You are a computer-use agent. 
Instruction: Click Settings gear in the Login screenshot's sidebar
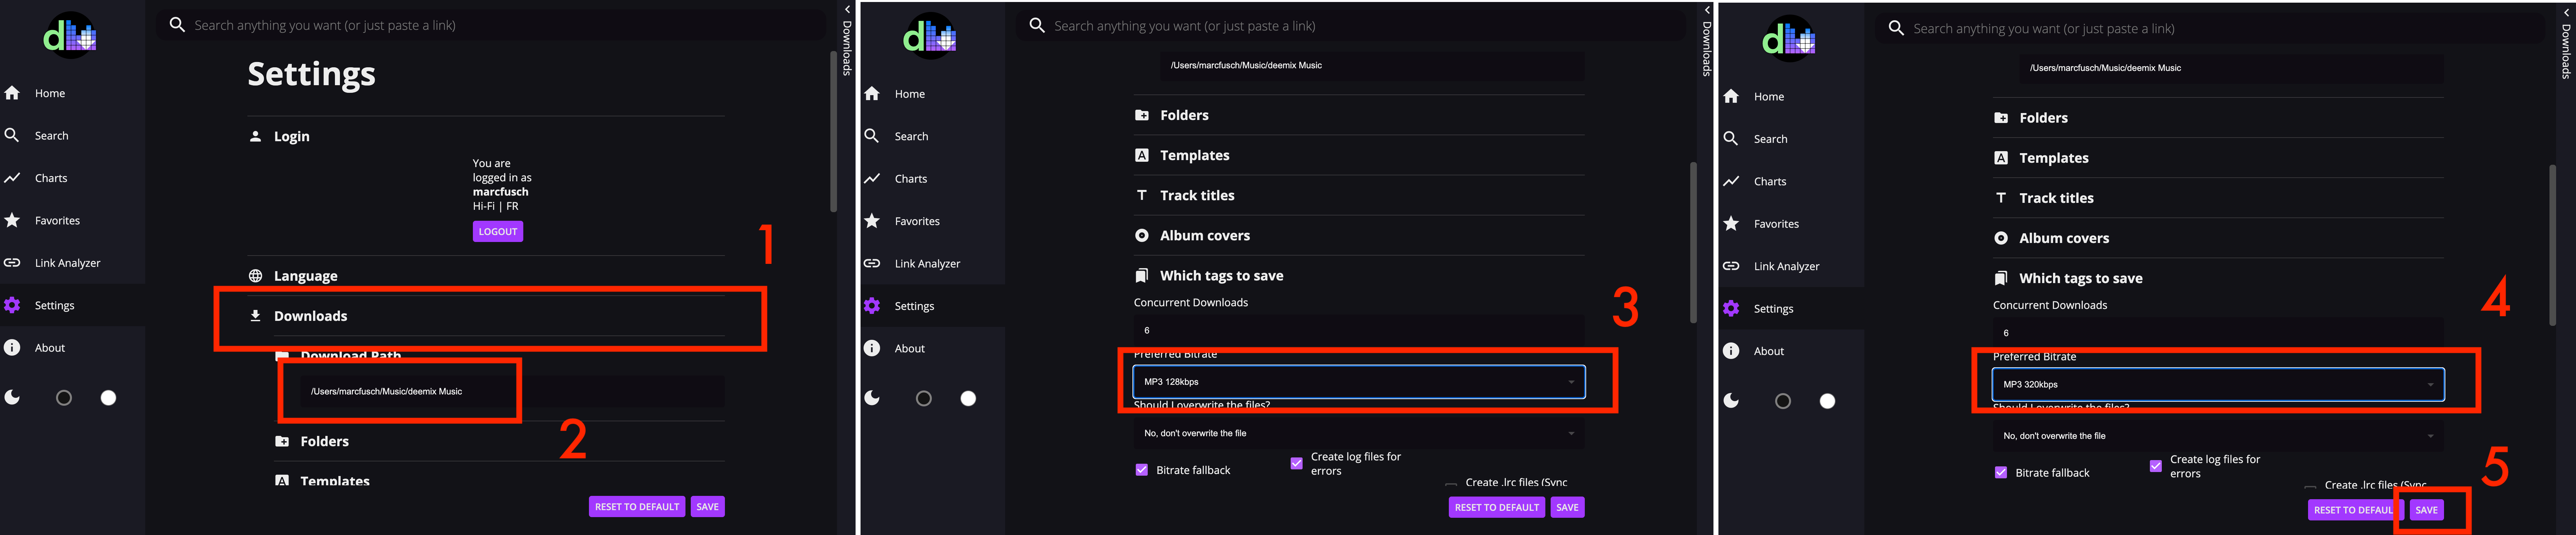12,305
